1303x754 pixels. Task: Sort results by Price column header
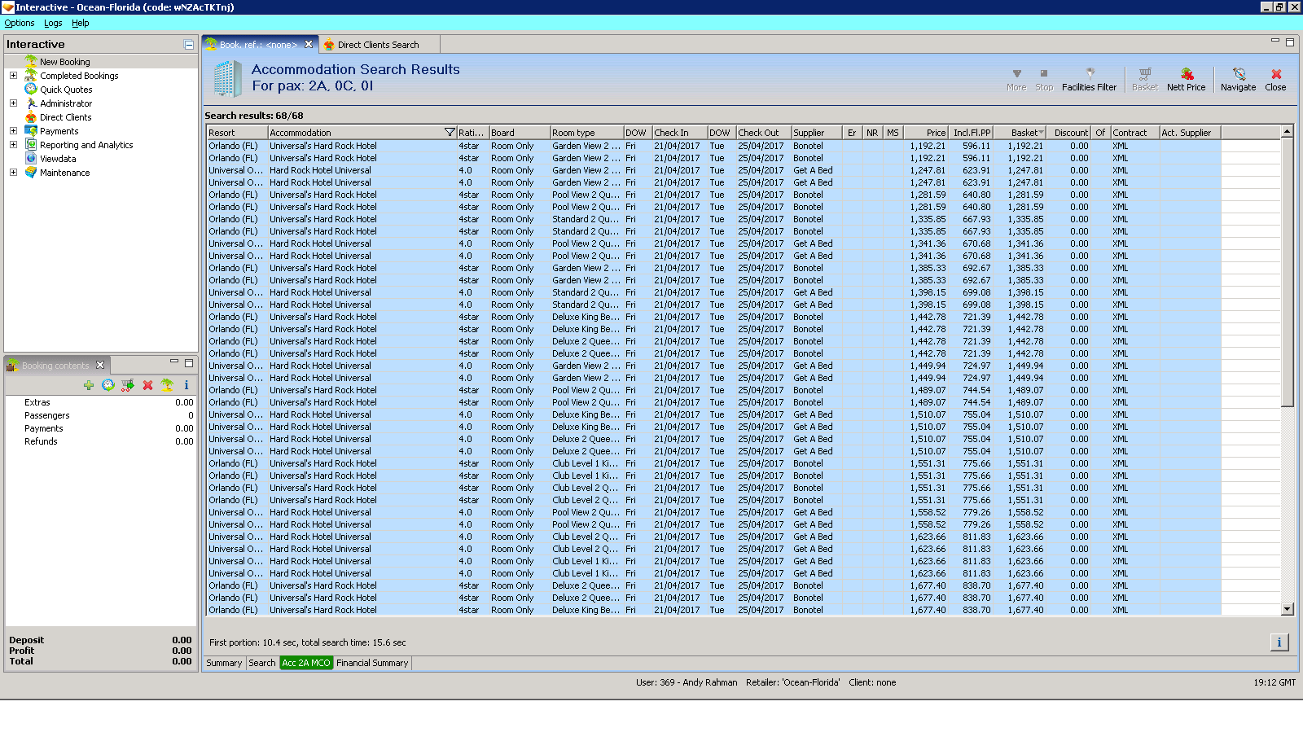tap(927, 133)
